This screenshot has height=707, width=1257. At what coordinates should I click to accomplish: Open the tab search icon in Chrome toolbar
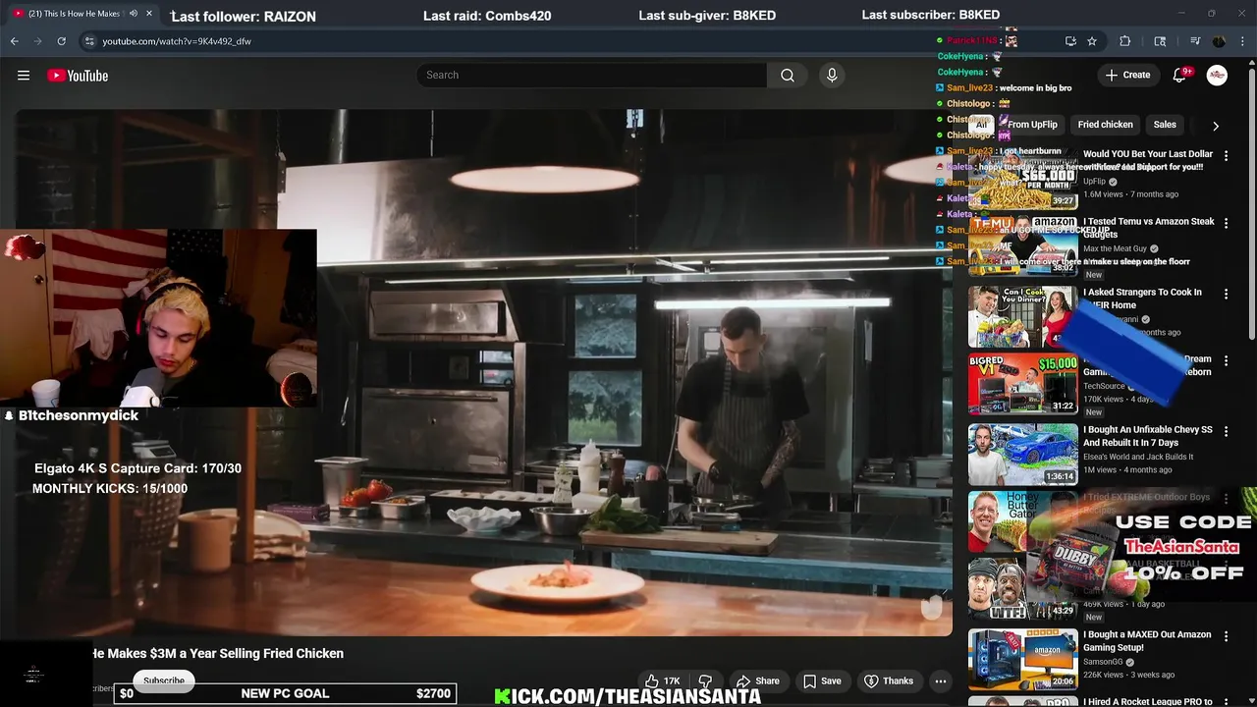coord(1160,41)
